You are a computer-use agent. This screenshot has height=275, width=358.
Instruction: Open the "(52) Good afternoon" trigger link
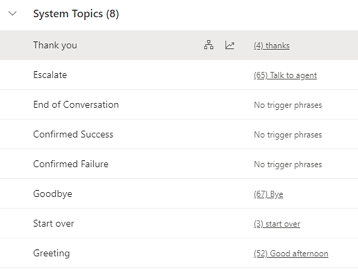291,254
